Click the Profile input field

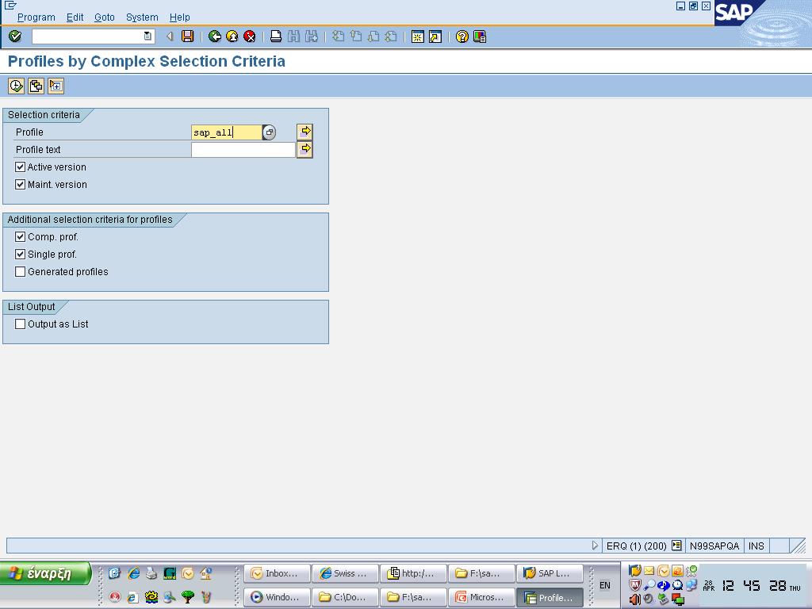(x=227, y=132)
